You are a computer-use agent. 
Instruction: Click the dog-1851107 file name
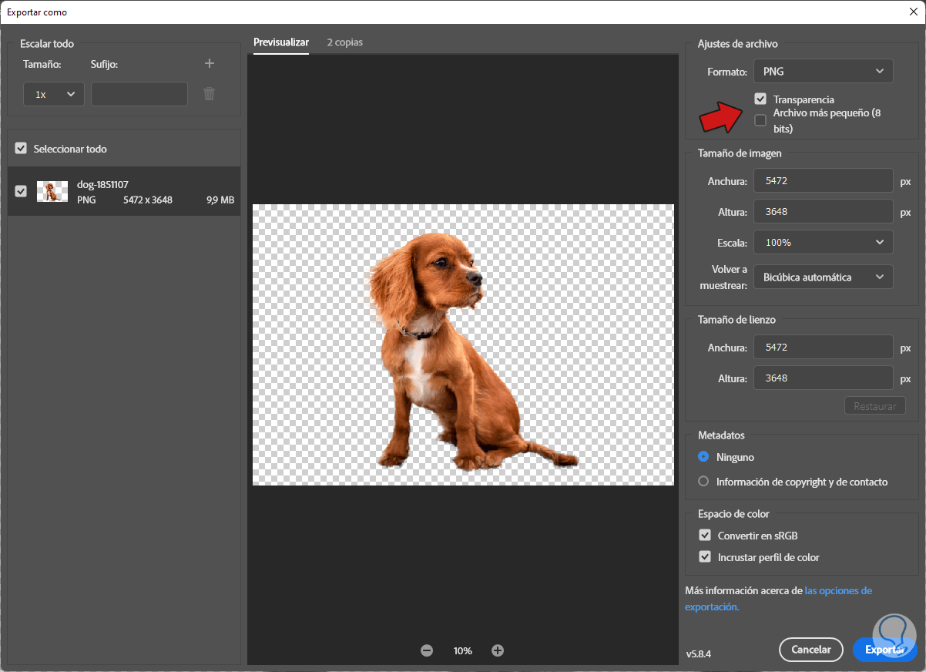102,184
